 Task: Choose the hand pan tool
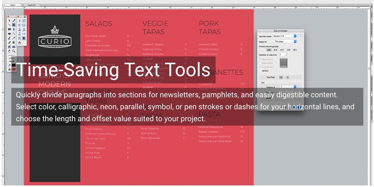coord(9,51)
